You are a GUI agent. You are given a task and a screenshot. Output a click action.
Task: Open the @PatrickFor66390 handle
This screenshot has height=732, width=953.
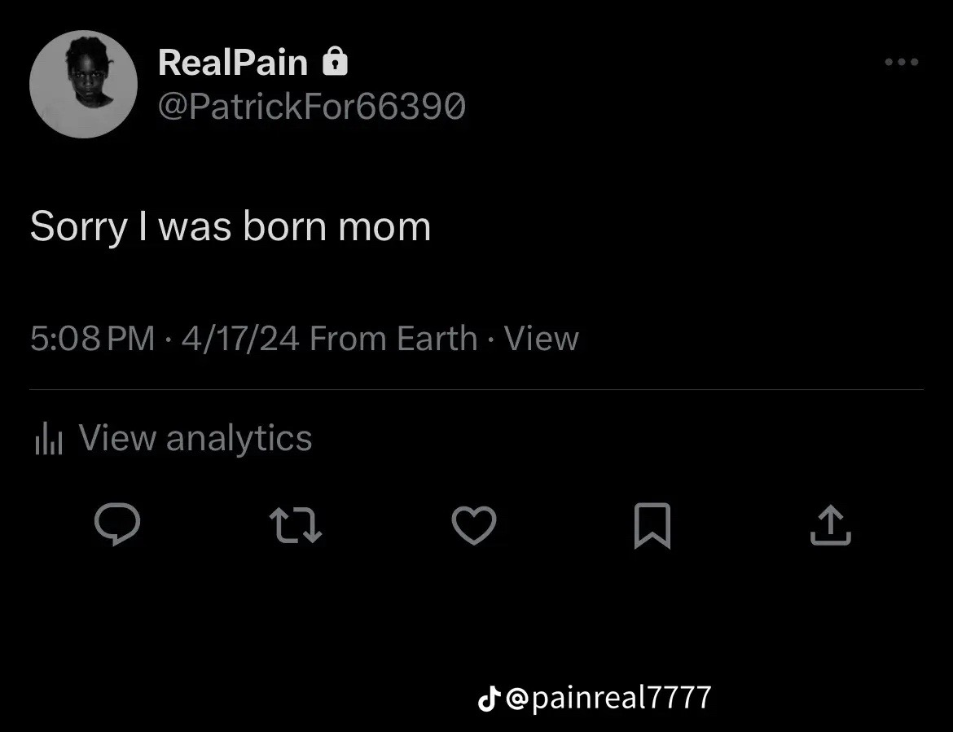click(x=311, y=106)
